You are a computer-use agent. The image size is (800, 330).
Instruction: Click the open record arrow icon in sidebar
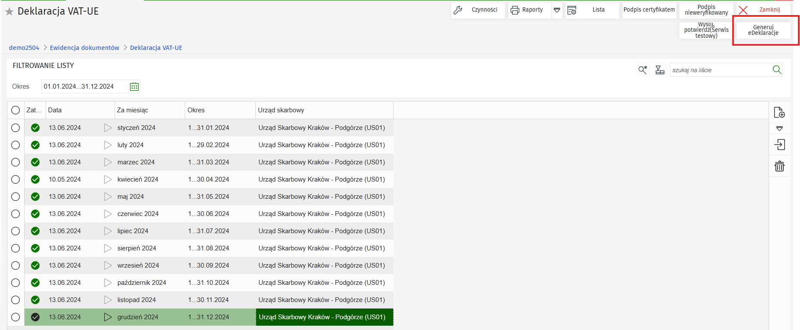[x=779, y=145]
